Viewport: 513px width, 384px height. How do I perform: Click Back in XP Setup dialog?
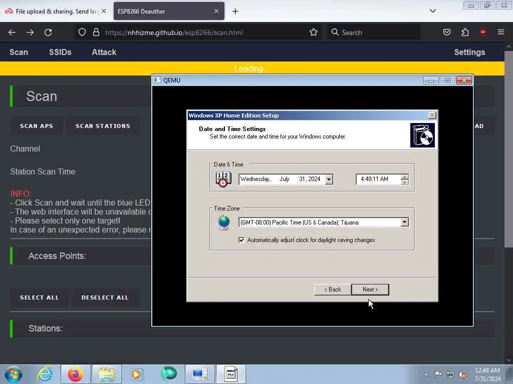pos(333,289)
